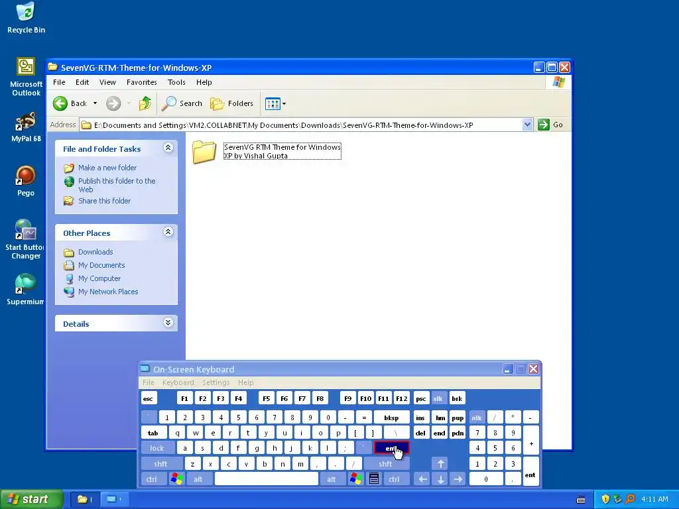Viewport: 679px width, 509px height.
Task: Click the up arrow key on keyboard
Action: click(440, 464)
